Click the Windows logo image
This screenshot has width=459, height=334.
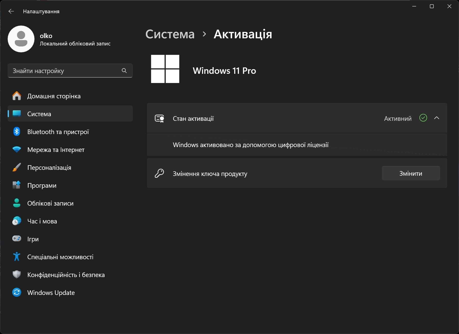165,69
